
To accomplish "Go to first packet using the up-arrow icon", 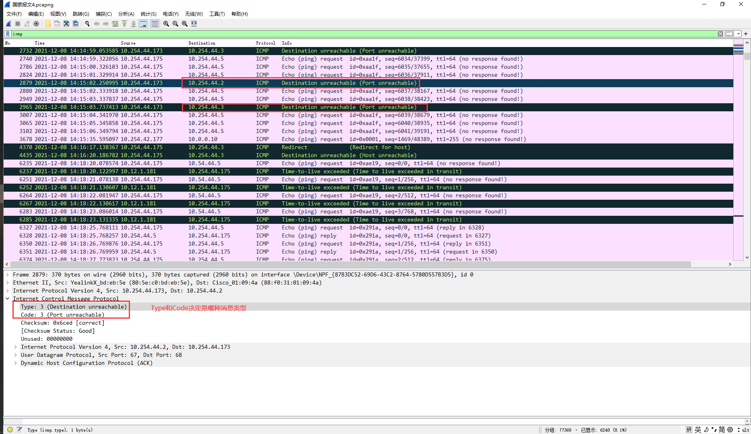I will pos(124,24).
